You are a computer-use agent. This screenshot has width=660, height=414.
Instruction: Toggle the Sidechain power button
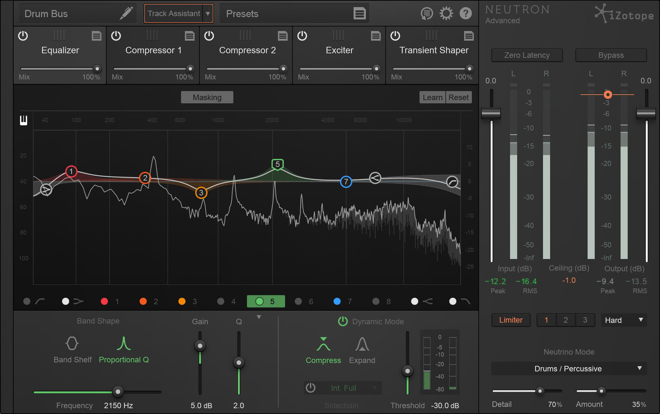coord(310,388)
